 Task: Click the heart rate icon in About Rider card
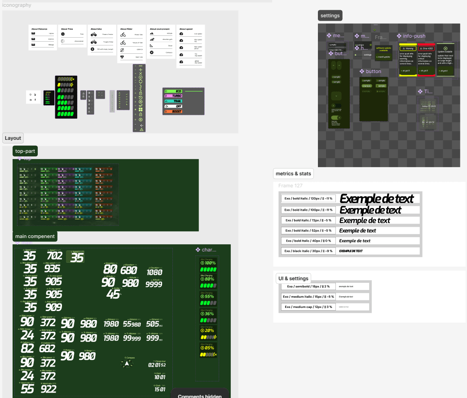[122, 57]
